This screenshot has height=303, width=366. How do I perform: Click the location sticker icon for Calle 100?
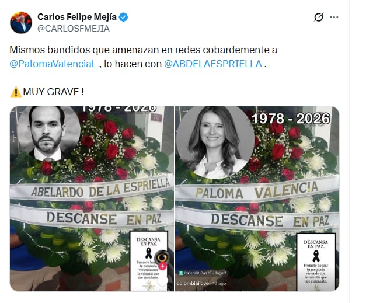[x=181, y=273]
